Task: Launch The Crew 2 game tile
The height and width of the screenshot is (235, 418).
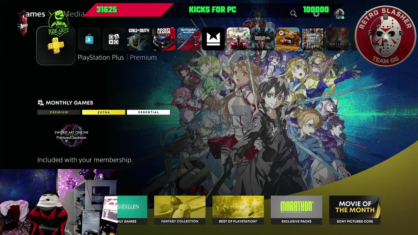Action: [x=238, y=39]
